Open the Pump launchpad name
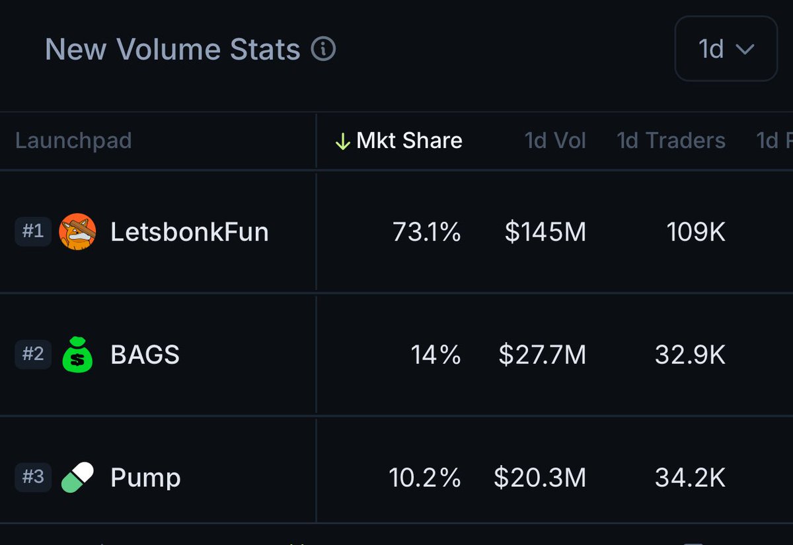Viewport: 793px width, 545px height. 145,478
